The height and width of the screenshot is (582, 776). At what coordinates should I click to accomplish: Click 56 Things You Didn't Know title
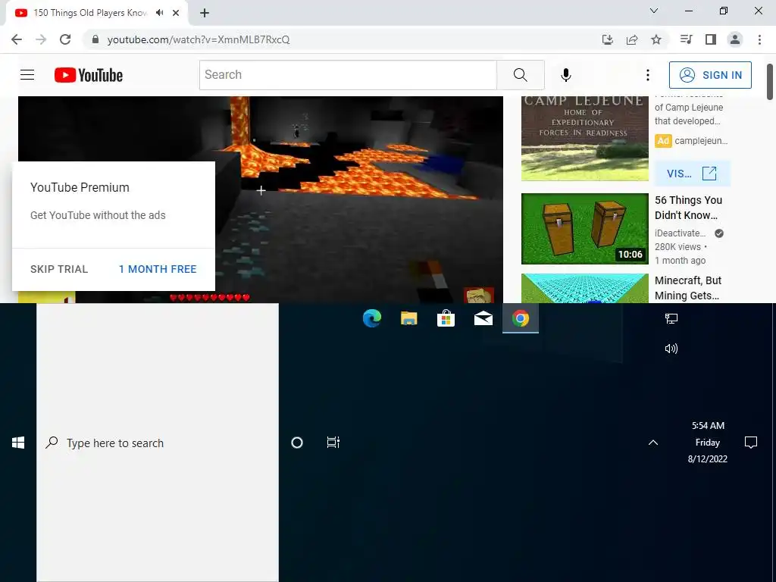pyautogui.click(x=688, y=208)
